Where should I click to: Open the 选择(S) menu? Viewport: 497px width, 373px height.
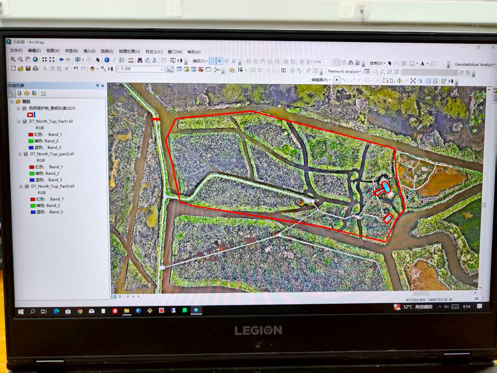107,52
